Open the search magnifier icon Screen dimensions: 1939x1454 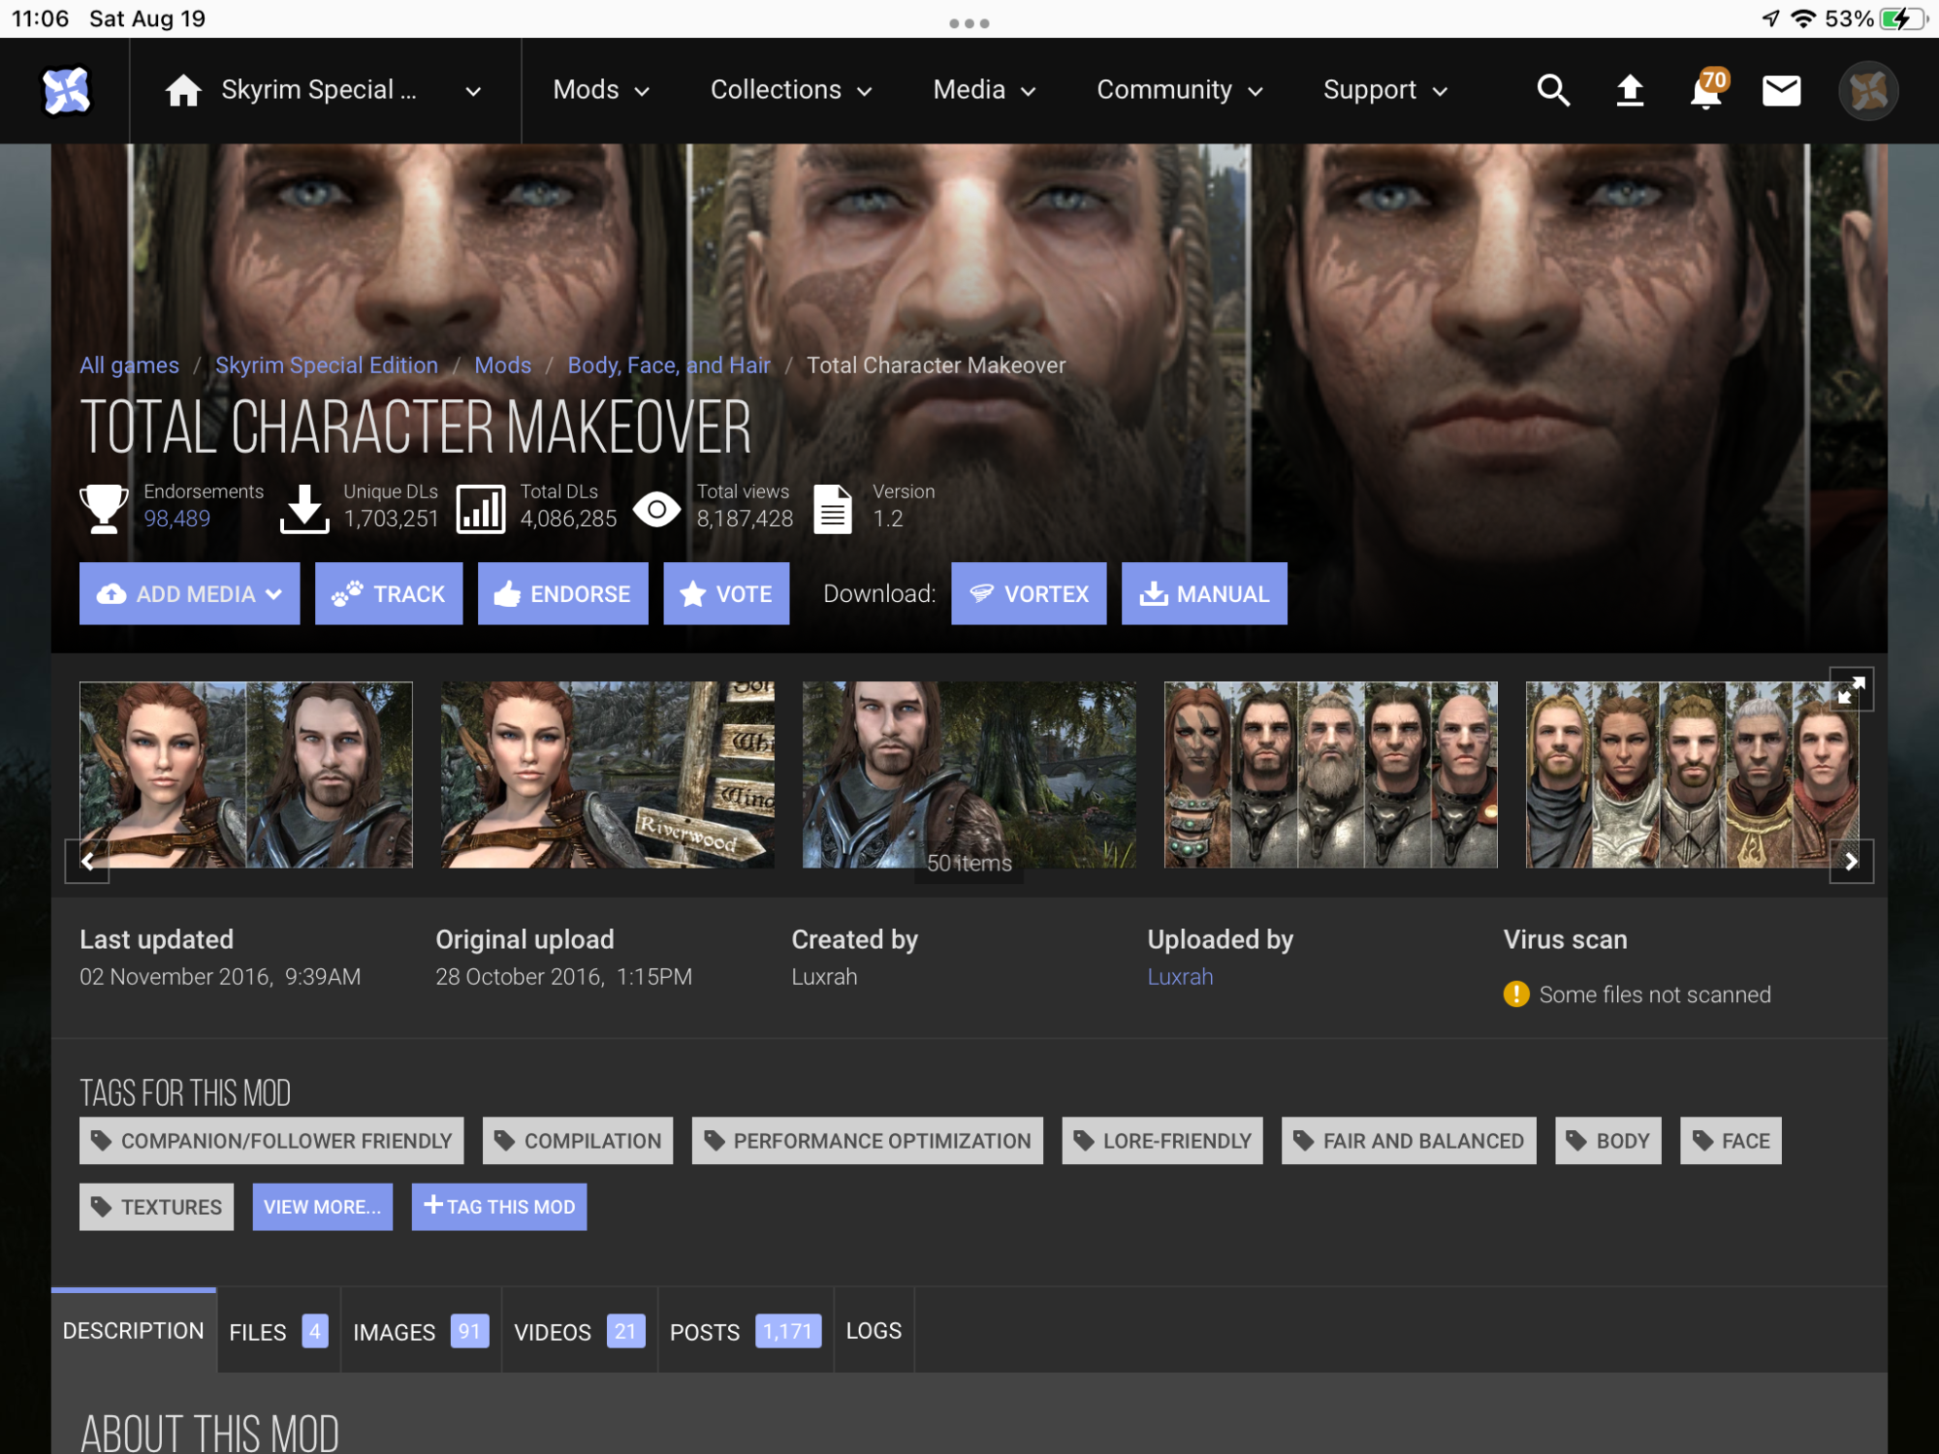[1553, 90]
